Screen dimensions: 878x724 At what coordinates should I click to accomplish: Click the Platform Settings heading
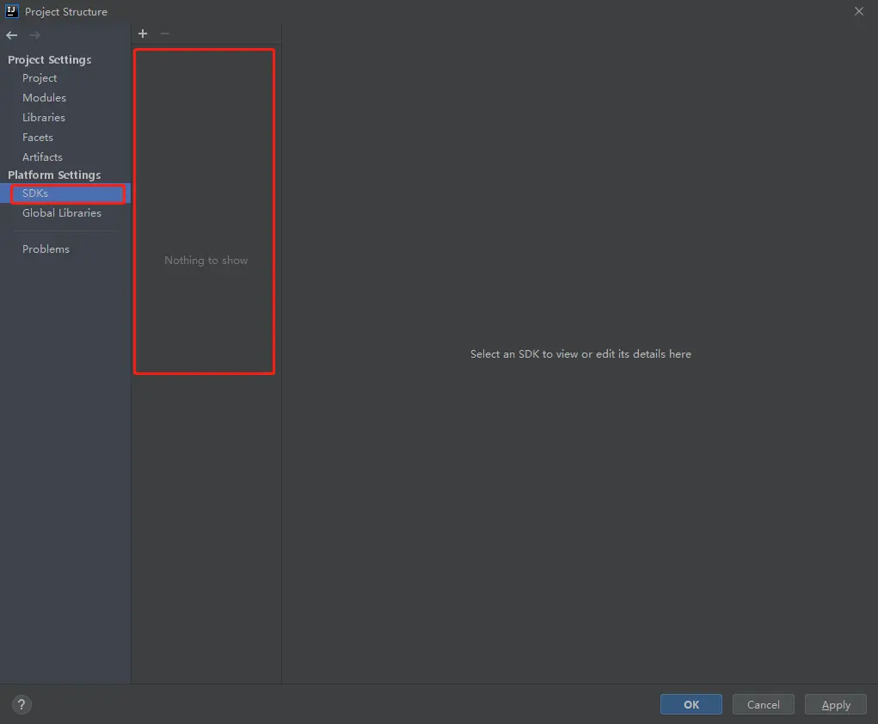53,175
